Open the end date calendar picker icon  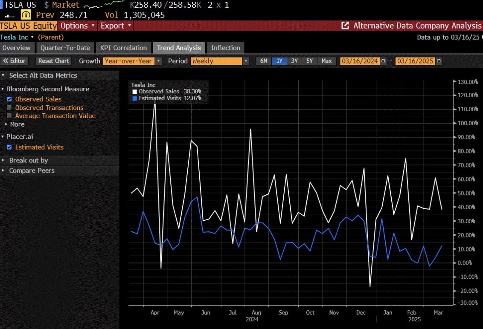(439, 61)
